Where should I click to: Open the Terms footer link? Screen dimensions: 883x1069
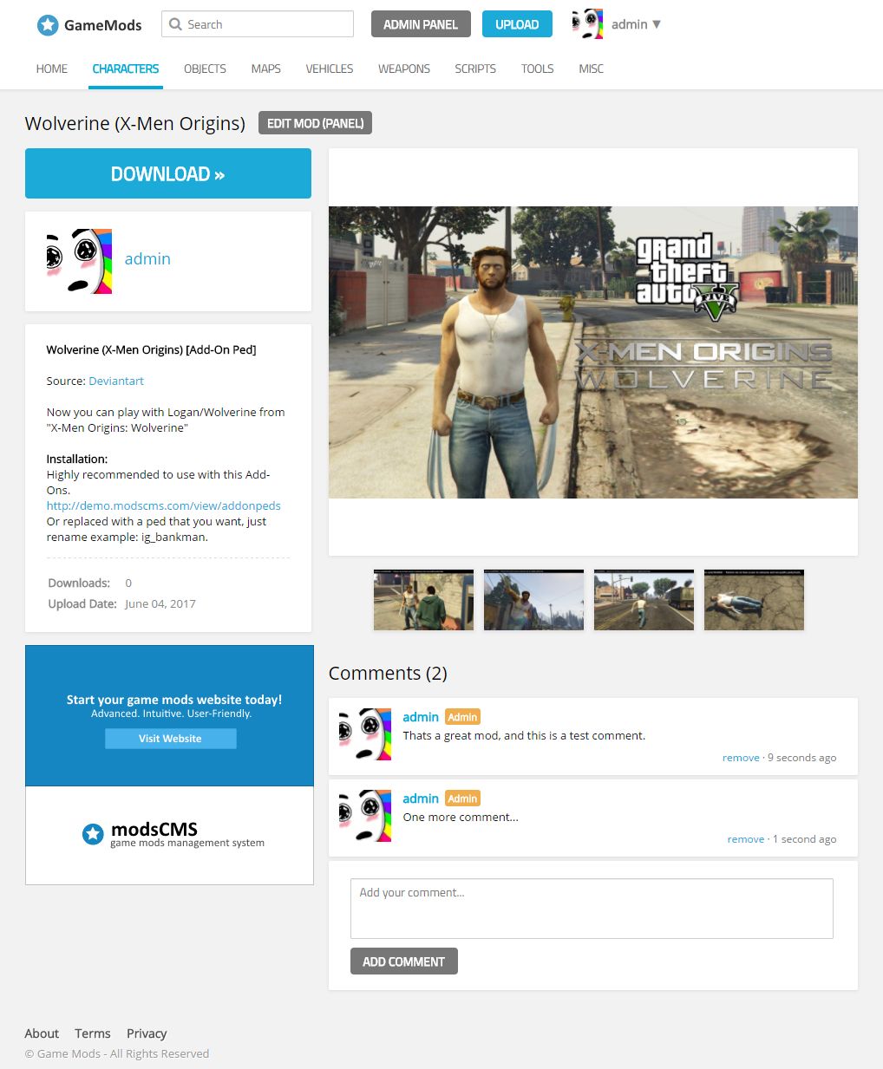tap(93, 1033)
